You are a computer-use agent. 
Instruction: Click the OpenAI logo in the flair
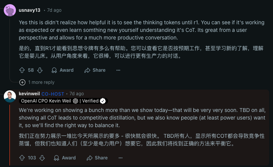coord(75,101)
